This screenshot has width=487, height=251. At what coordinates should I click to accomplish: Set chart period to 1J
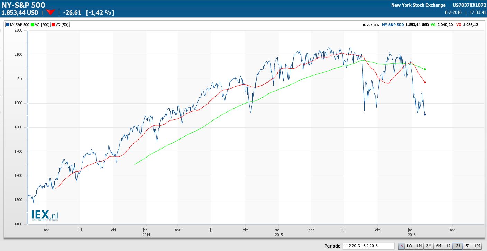point(448,246)
